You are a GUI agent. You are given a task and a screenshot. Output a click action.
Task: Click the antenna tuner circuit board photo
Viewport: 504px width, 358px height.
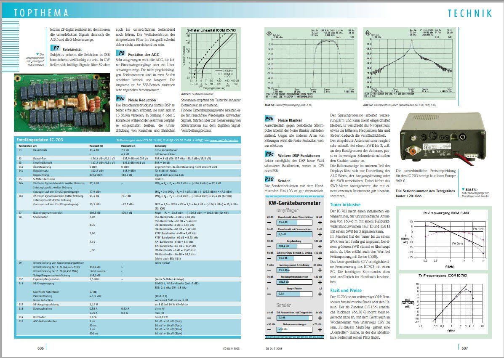(62, 102)
